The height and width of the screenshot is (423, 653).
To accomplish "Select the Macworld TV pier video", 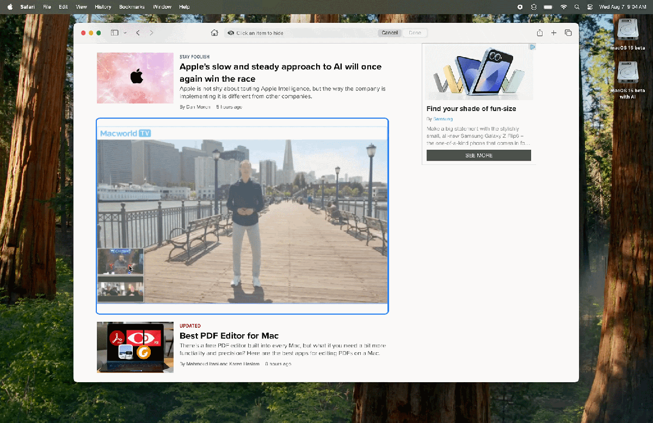I will (242, 221).
